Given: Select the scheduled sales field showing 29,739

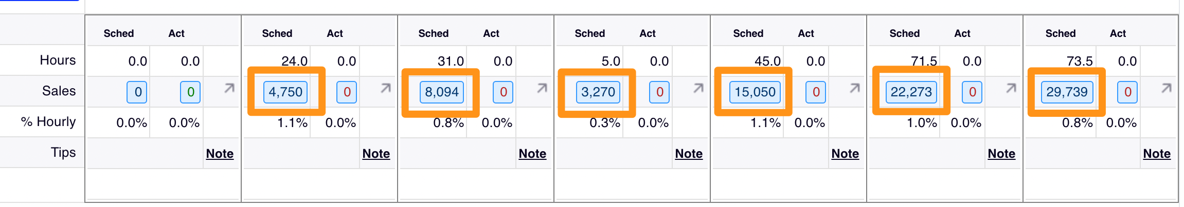Looking at the screenshot, I should pyautogui.click(x=1067, y=92).
